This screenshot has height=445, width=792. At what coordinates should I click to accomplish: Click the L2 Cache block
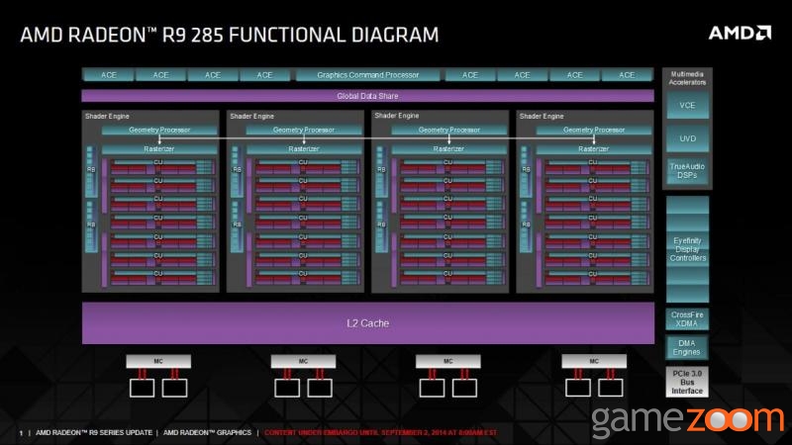click(x=367, y=323)
